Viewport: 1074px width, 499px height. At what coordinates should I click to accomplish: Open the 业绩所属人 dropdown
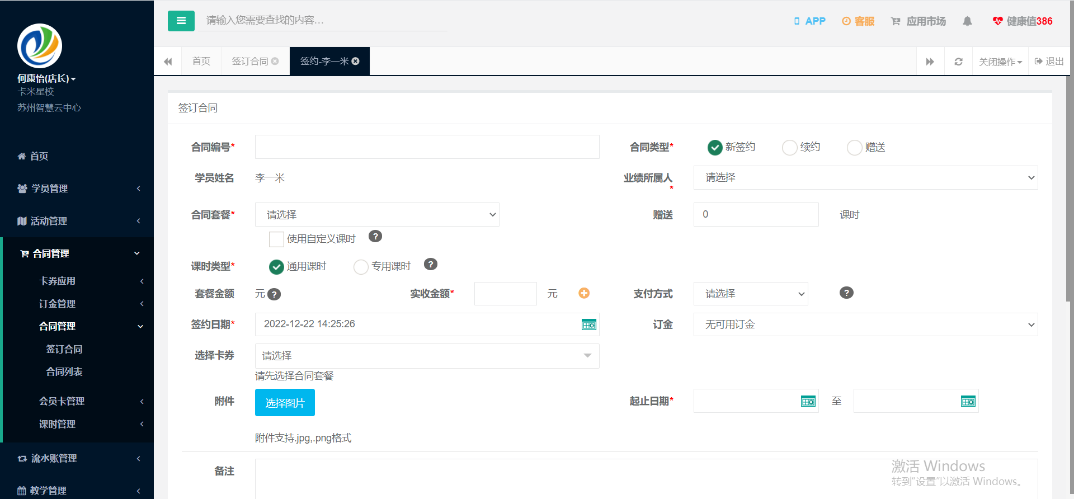coord(865,178)
